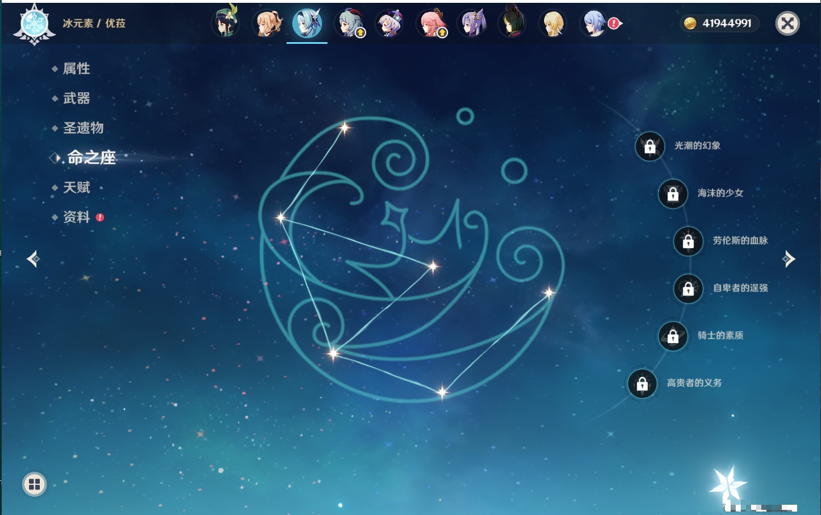
Task: Close the character screen
Action: (x=787, y=23)
